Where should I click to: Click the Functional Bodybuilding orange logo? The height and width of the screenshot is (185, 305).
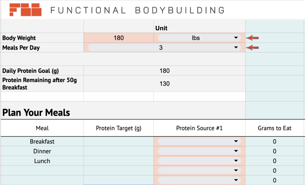pos(26,10)
